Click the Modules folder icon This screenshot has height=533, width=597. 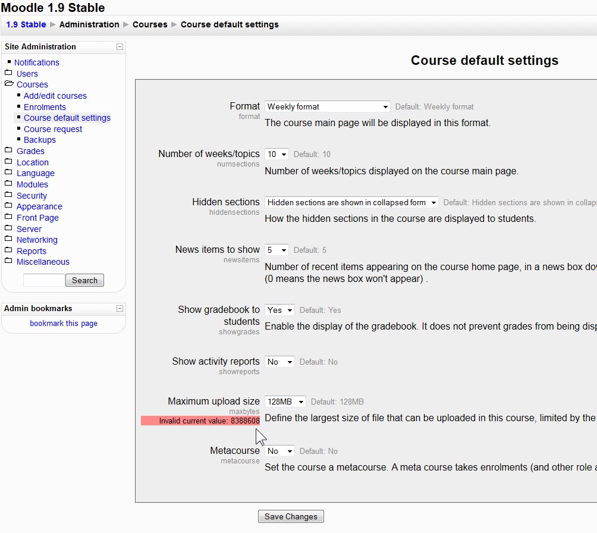[8, 184]
